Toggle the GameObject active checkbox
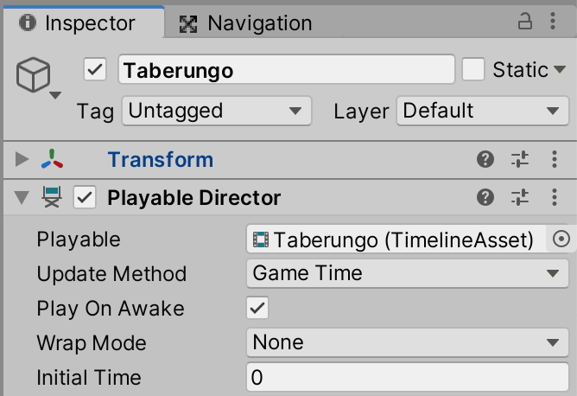577x396 pixels. point(95,69)
